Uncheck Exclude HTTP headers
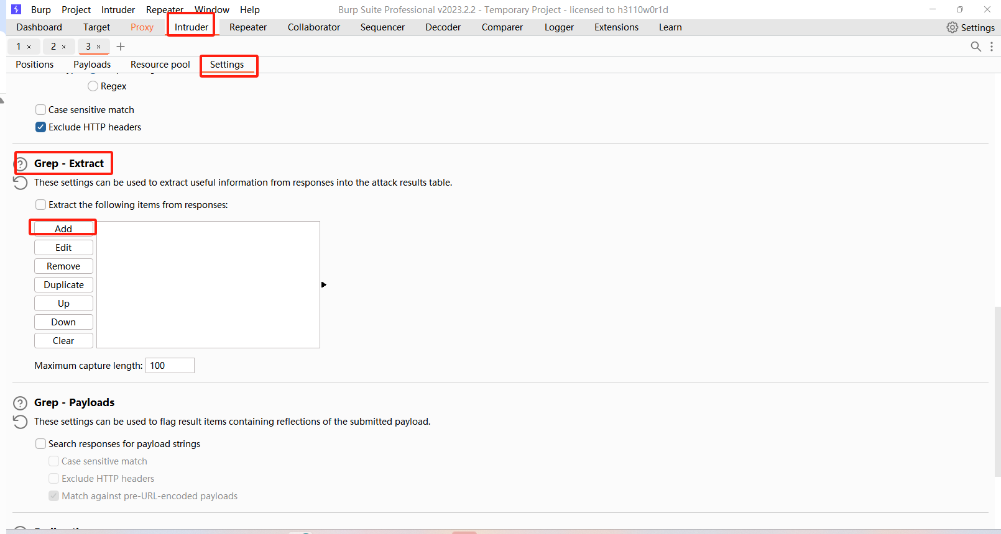This screenshot has height=534, width=1001. click(x=40, y=127)
